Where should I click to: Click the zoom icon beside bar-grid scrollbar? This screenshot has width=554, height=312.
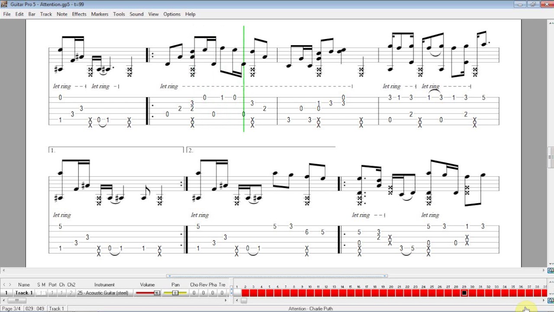click(551, 300)
